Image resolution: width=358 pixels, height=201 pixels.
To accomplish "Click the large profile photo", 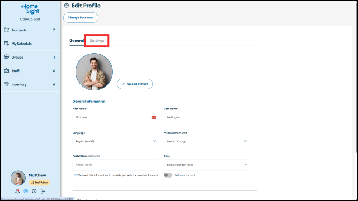I will click(x=94, y=72).
